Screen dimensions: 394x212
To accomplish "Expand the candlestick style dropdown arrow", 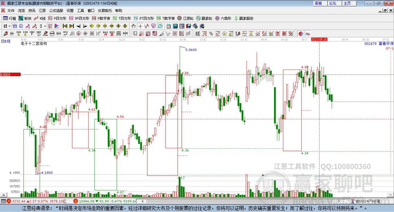I will tap(45, 26).
